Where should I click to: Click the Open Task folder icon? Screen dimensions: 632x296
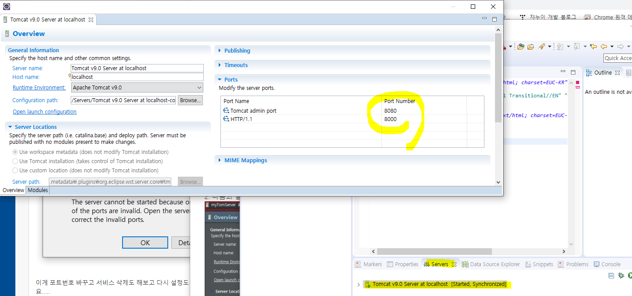[x=531, y=46]
